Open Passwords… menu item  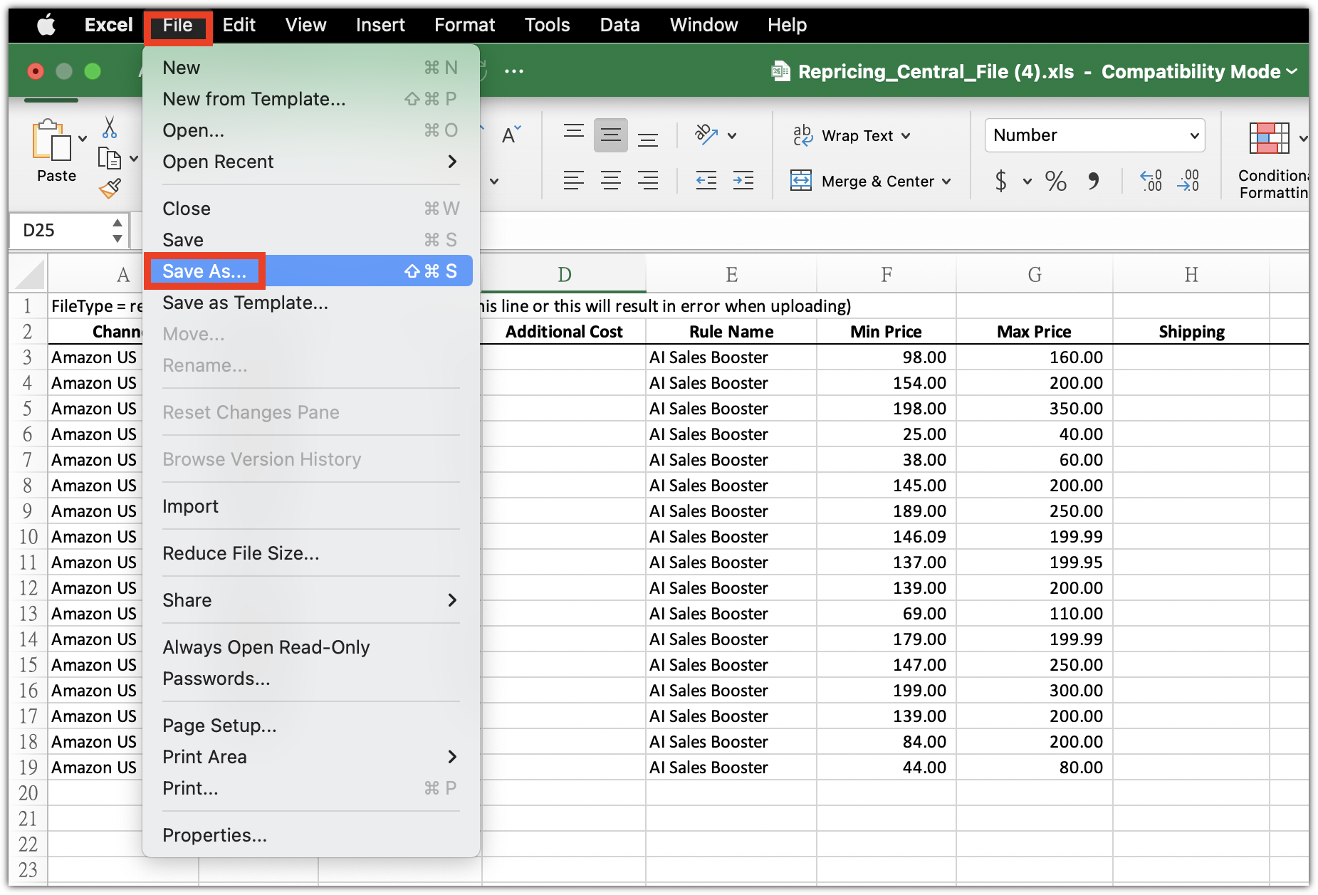[310, 679]
